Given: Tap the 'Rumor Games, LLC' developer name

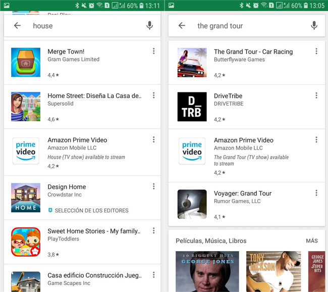Looking at the screenshot, I should [237, 201].
